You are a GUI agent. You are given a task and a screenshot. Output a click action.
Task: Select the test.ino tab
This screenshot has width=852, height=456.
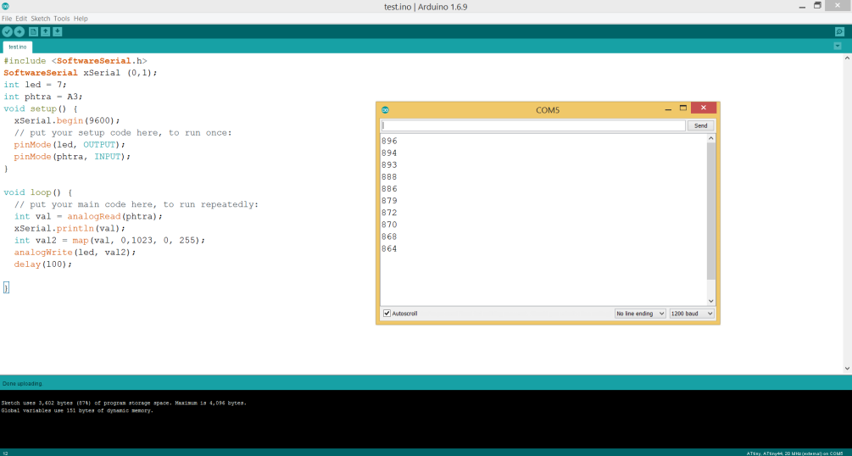(18, 47)
